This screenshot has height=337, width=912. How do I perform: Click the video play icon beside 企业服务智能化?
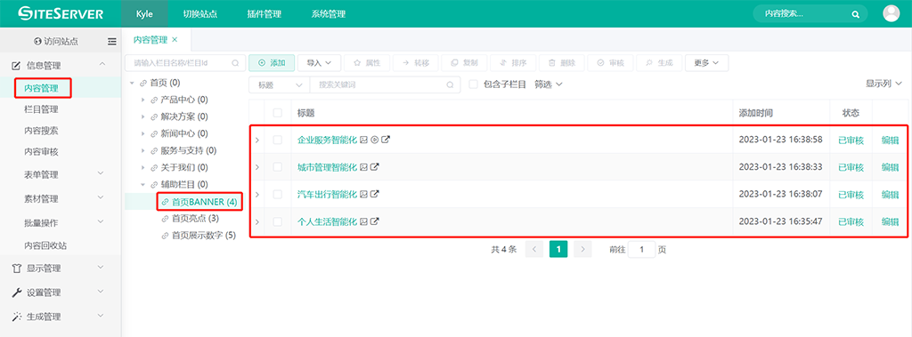(375, 140)
